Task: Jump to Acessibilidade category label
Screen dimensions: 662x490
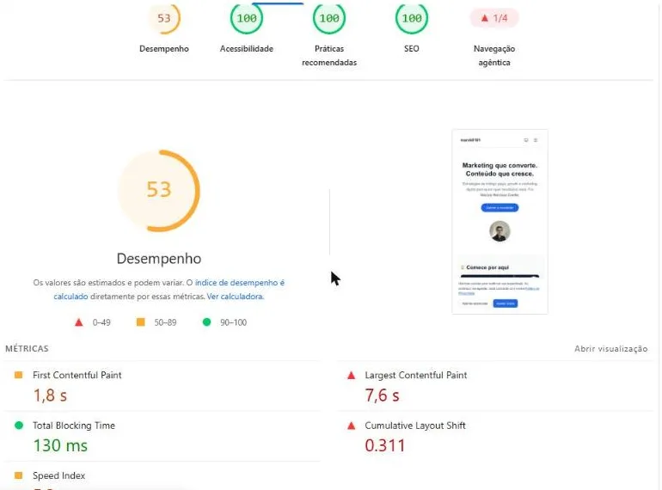Action: coord(247,48)
